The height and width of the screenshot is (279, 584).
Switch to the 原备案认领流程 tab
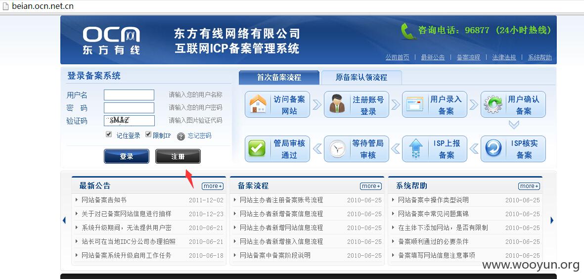(x=361, y=78)
